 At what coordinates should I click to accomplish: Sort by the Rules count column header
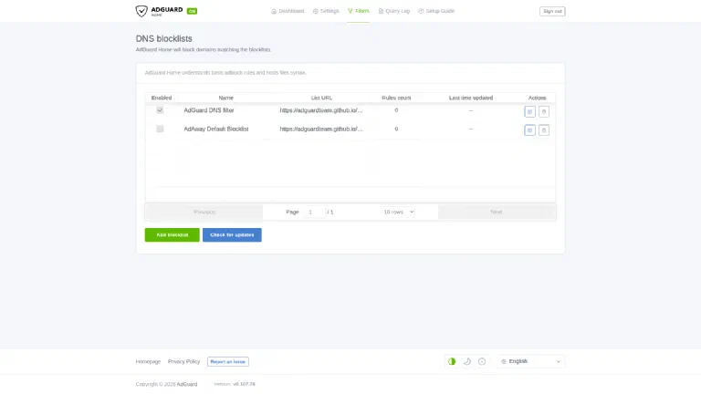[396, 98]
